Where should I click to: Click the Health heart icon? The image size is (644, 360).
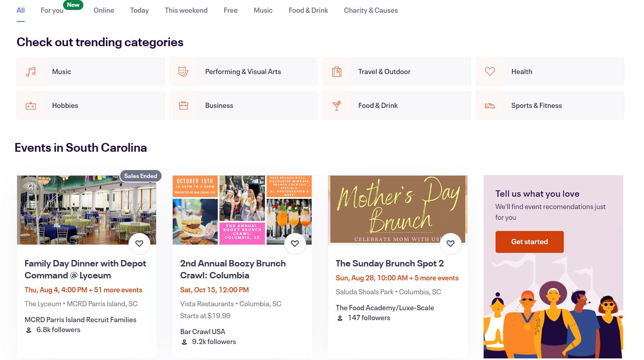tap(490, 72)
